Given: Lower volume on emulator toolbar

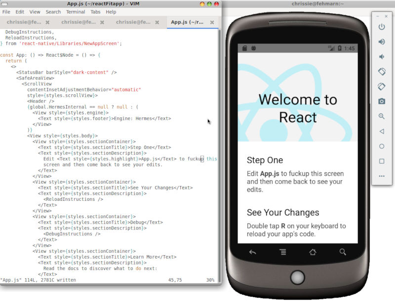Looking at the screenshot, I should point(382,57).
